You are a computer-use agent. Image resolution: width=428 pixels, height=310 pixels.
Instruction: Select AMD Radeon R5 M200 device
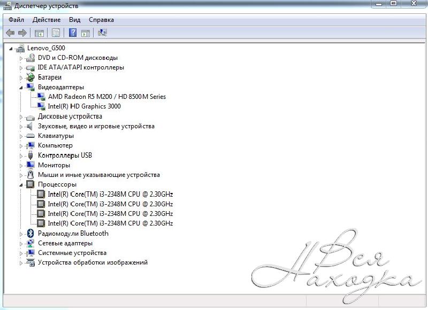click(x=106, y=97)
